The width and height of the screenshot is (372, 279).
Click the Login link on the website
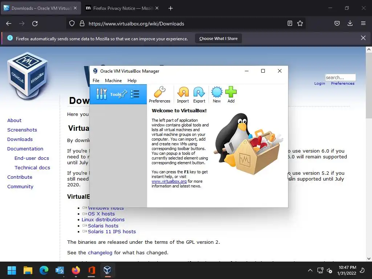pyautogui.click(x=320, y=84)
